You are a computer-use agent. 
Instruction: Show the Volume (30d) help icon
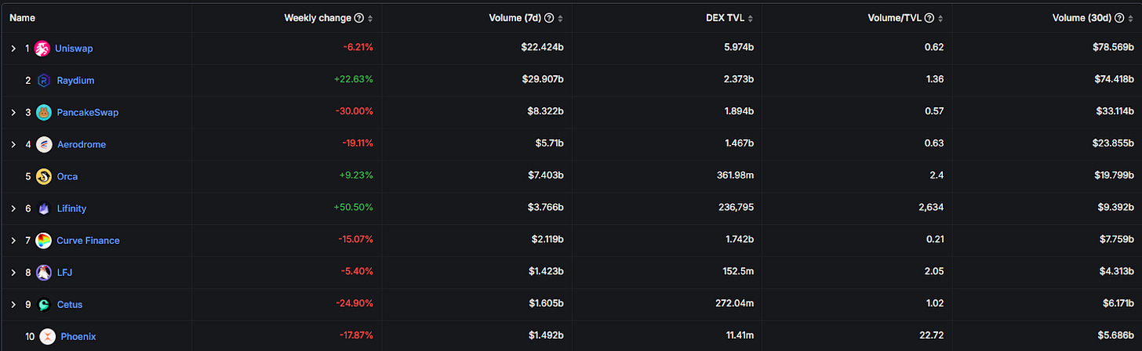1121,18
